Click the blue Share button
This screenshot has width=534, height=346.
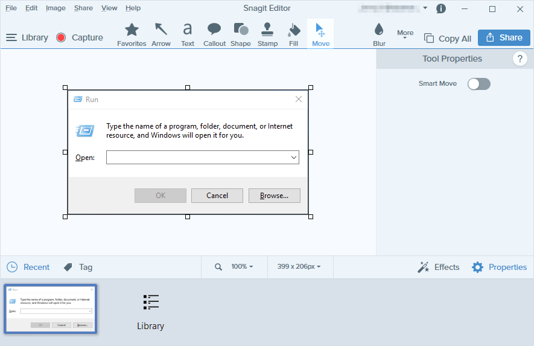(x=504, y=37)
